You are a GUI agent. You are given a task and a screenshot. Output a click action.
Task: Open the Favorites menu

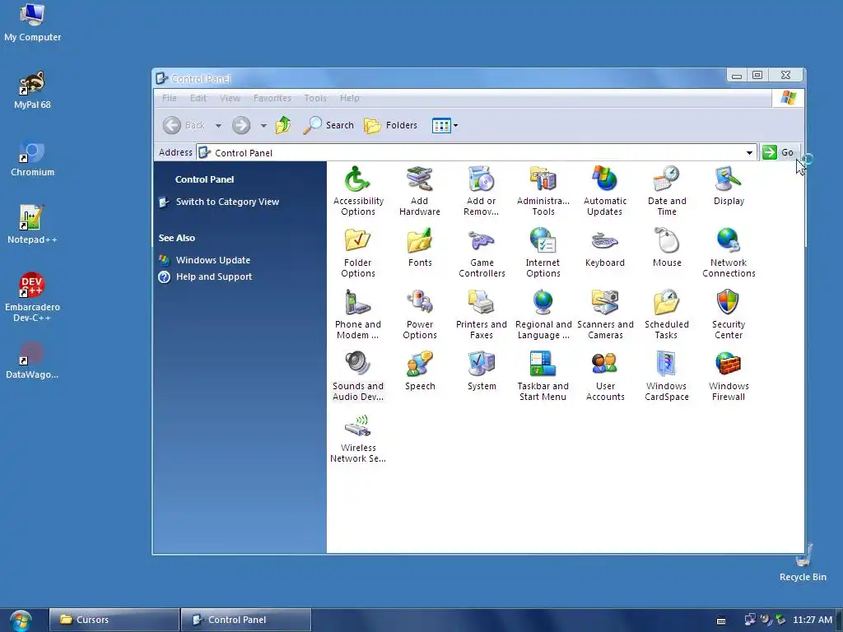pyautogui.click(x=272, y=98)
